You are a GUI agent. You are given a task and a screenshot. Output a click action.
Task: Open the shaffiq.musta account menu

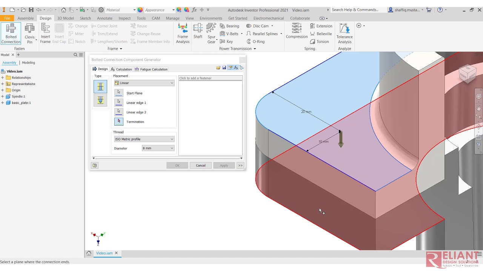[406, 10]
